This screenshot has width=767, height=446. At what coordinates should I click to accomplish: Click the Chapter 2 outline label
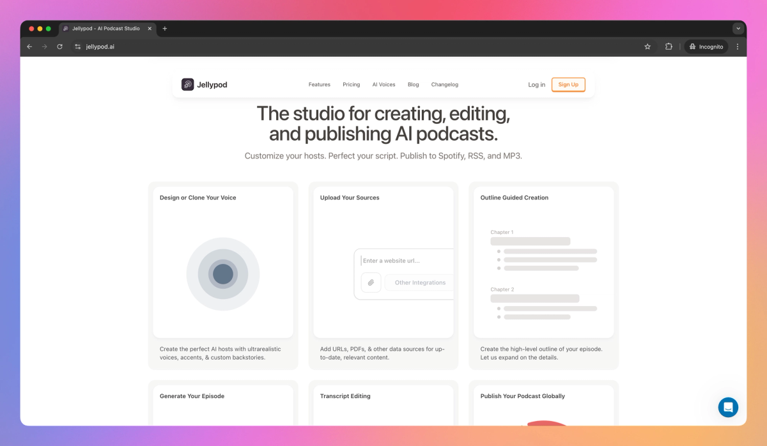(502, 289)
